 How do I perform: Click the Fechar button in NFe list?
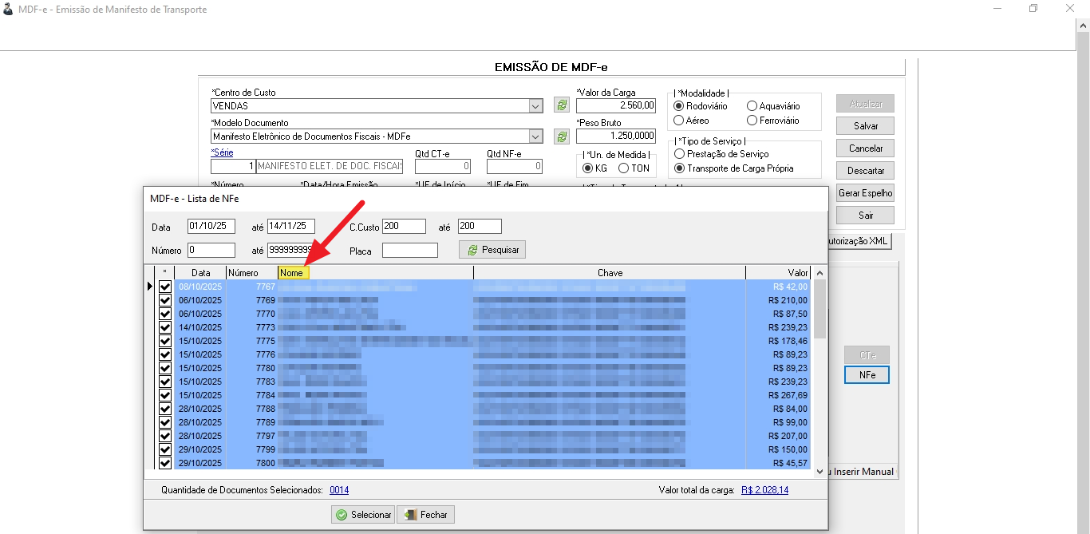coord(426,515)
